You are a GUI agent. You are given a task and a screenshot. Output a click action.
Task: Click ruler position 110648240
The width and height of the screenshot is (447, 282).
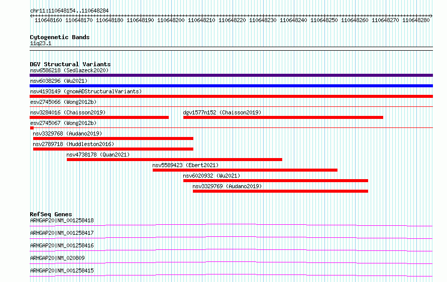click(x=293, y=20)
